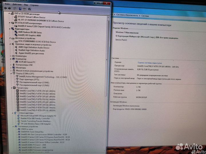Click the WORKGROUP workgroup value
The height and width of the screenshot is (154, 206).
141,97
